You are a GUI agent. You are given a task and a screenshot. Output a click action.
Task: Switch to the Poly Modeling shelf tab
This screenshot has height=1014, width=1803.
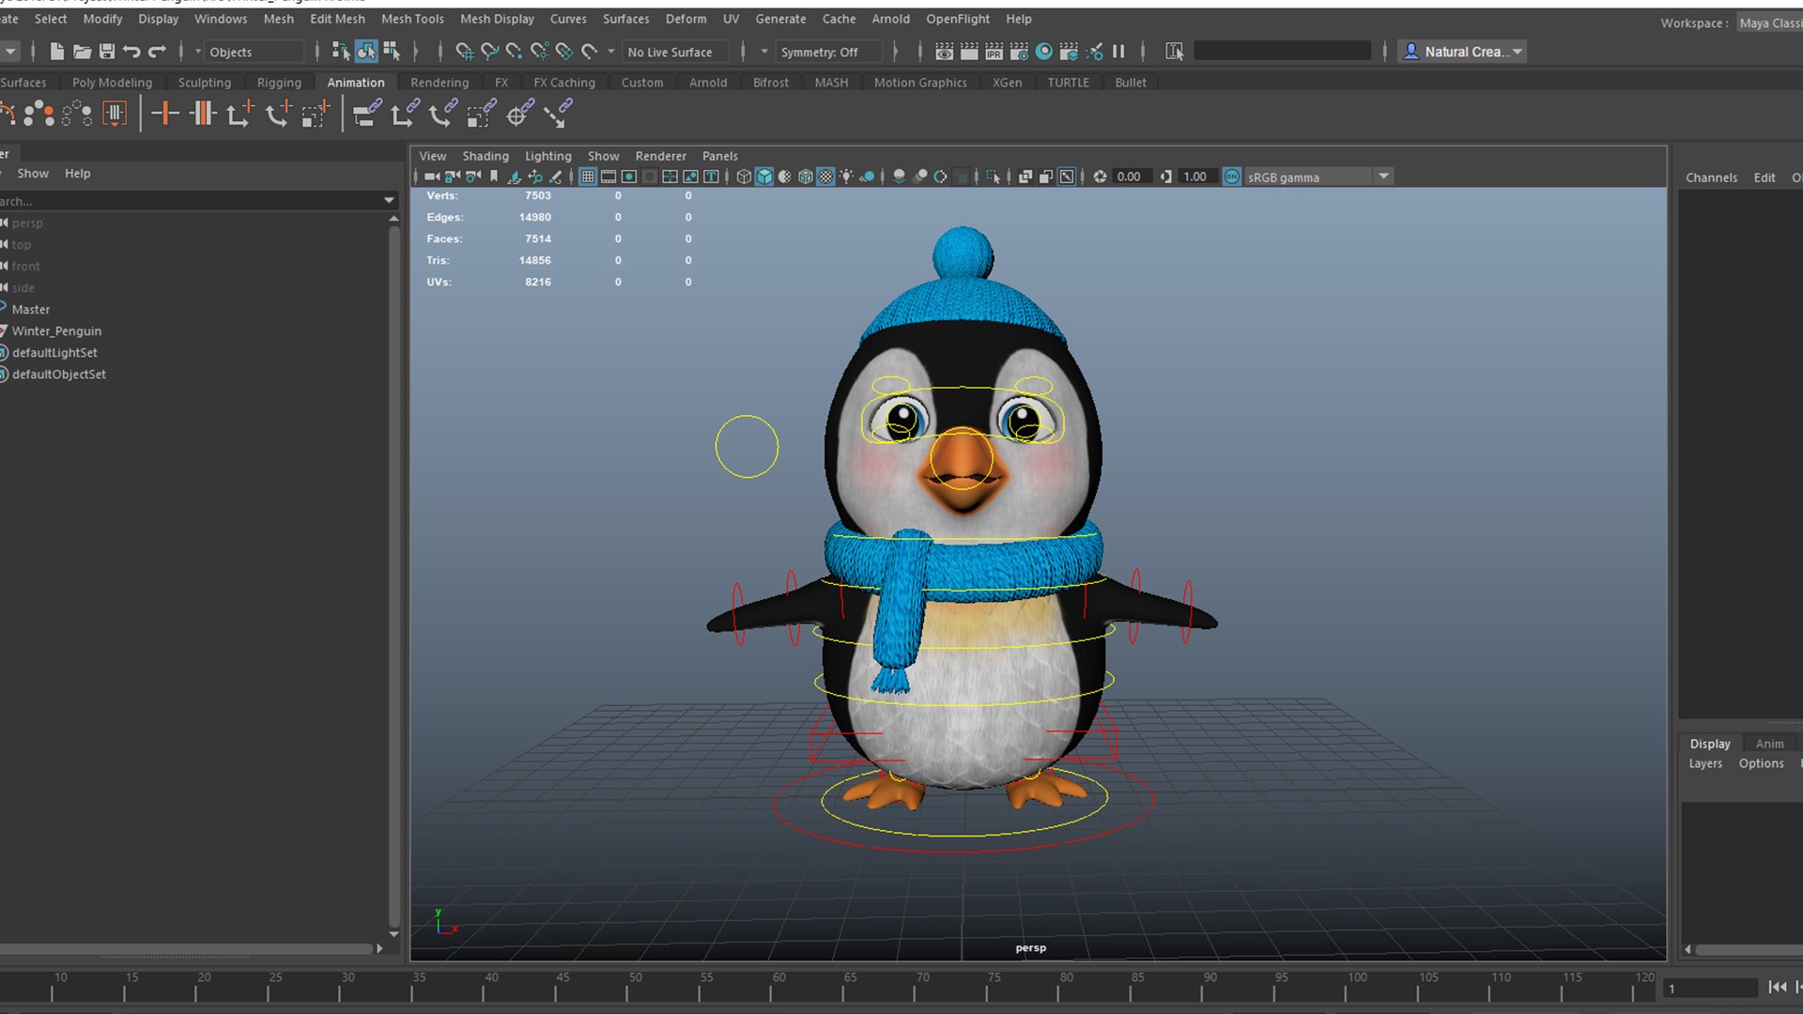(112, 83)
